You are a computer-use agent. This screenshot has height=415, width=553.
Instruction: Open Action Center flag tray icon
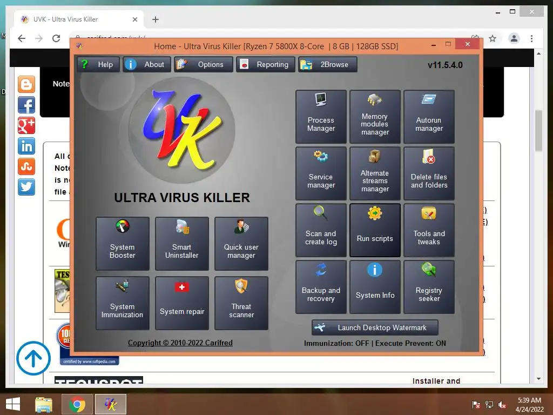coord(476,405)
